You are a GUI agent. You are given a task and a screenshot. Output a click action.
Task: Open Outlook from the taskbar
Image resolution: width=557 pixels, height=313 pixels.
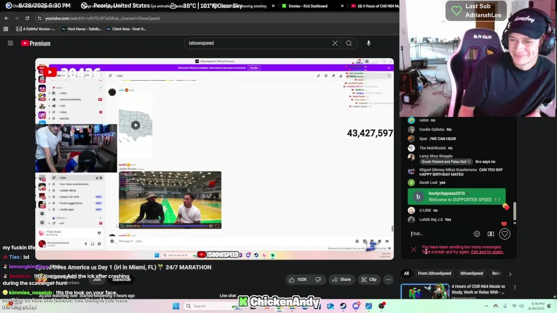[330, 306]
